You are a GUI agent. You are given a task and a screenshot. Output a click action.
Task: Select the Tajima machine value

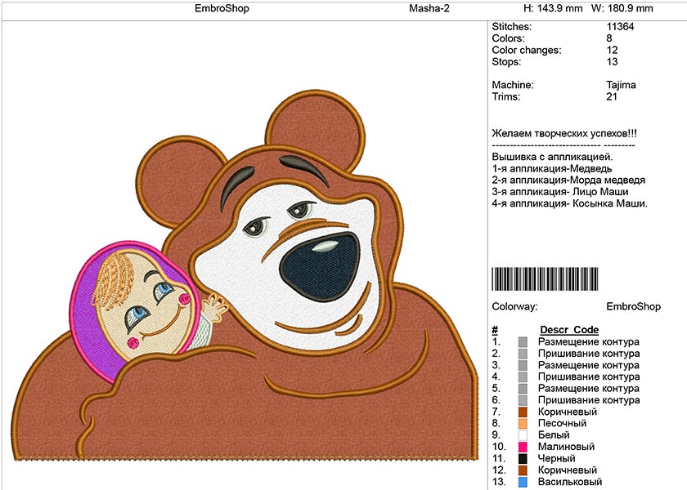621,85
